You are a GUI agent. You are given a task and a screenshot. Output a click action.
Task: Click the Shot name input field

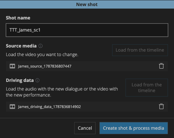87,30
